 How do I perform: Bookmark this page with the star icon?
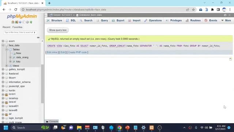pos(193,10)
